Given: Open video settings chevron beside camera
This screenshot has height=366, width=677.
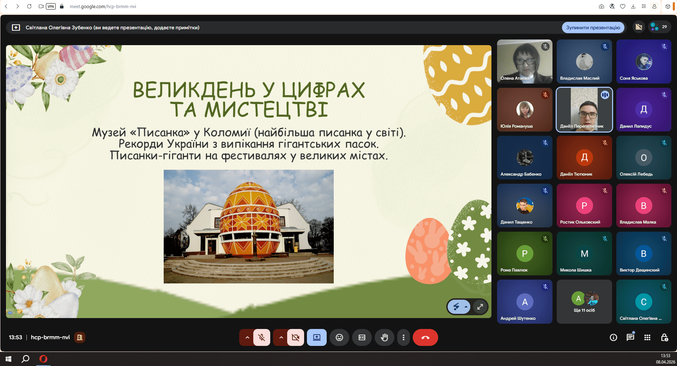Looking at the screenshot, I should tap(281, 337).
